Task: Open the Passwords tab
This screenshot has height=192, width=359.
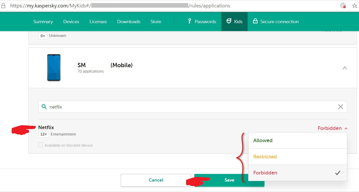Action: point(202,22)
